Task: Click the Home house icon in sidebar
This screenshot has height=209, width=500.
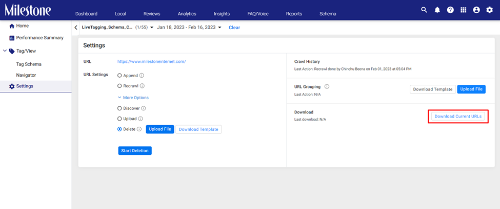Action: (12, 26)
